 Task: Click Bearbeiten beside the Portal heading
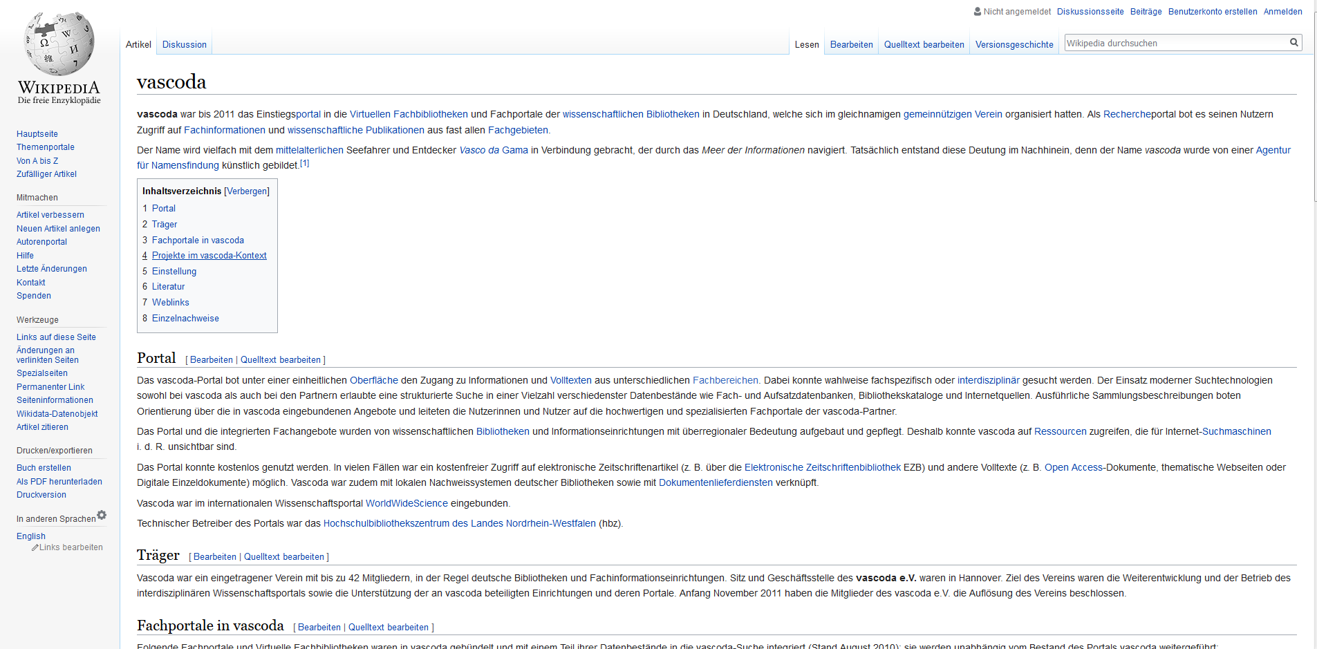212,360
